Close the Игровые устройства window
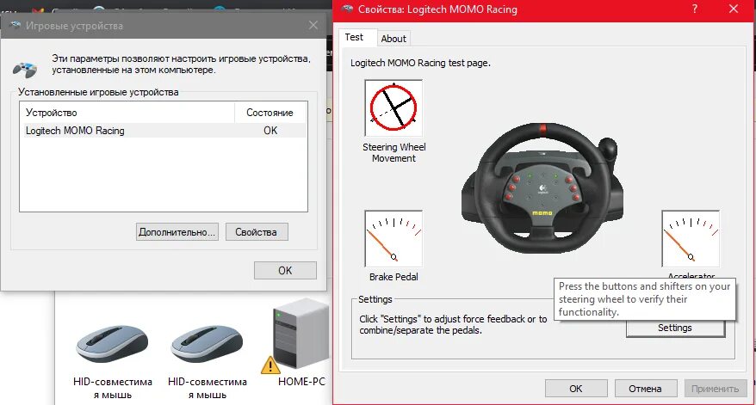The height and width of the screenshot is (405, 756). click(313, 26)
